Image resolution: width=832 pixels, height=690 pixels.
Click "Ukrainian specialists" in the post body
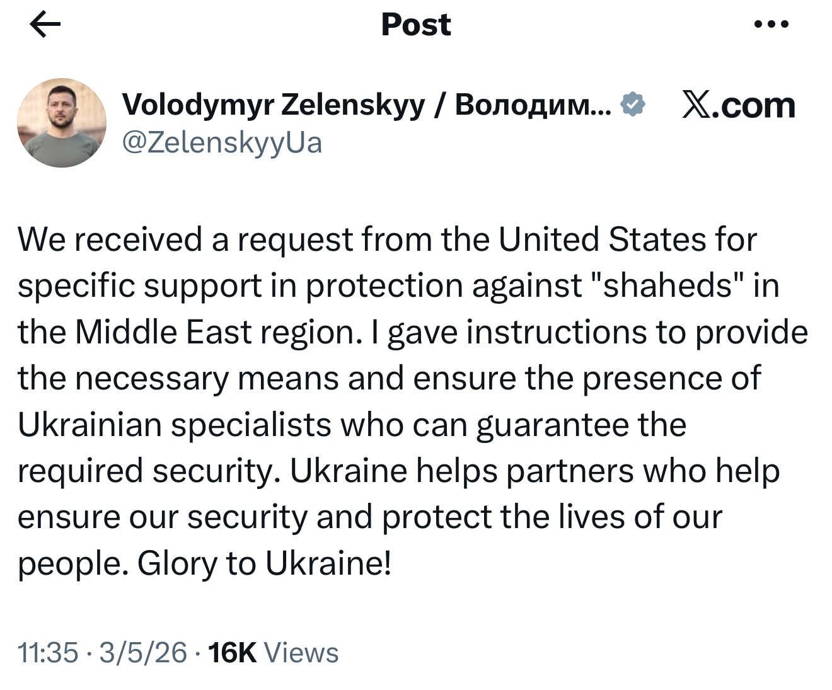pyautogui.click(x=174, y=425)
